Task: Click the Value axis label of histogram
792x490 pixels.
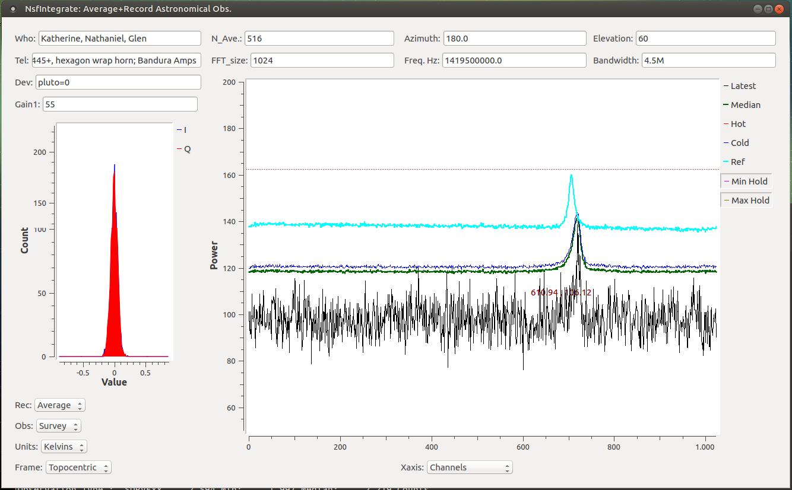Action: click(114, 382)
